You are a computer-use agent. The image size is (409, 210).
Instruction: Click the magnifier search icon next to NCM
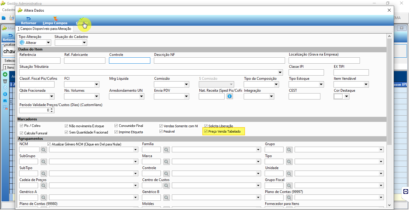pyautogui.click(x=44, y=150)
